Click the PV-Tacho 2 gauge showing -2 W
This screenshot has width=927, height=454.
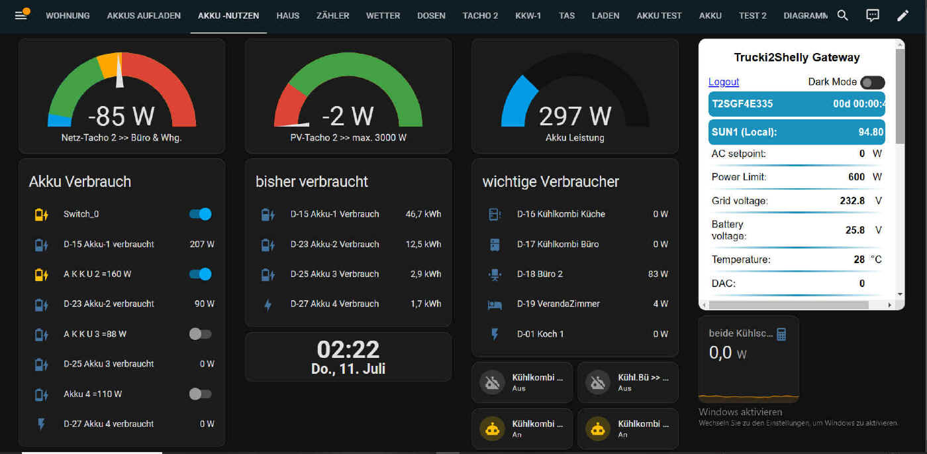[348, 96]
